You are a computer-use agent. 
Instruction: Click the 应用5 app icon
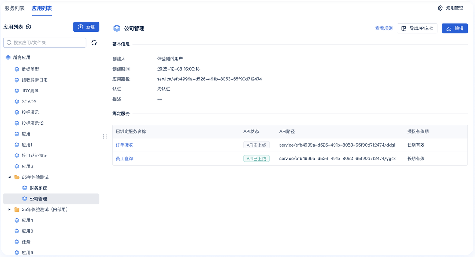pos(17,253)
